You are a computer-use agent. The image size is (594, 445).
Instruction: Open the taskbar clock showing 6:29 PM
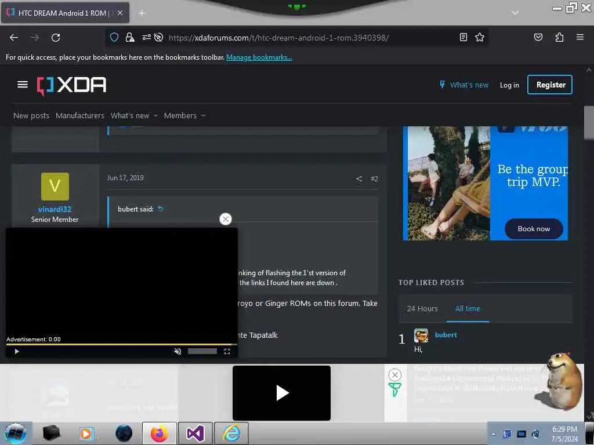pos(564,434)
